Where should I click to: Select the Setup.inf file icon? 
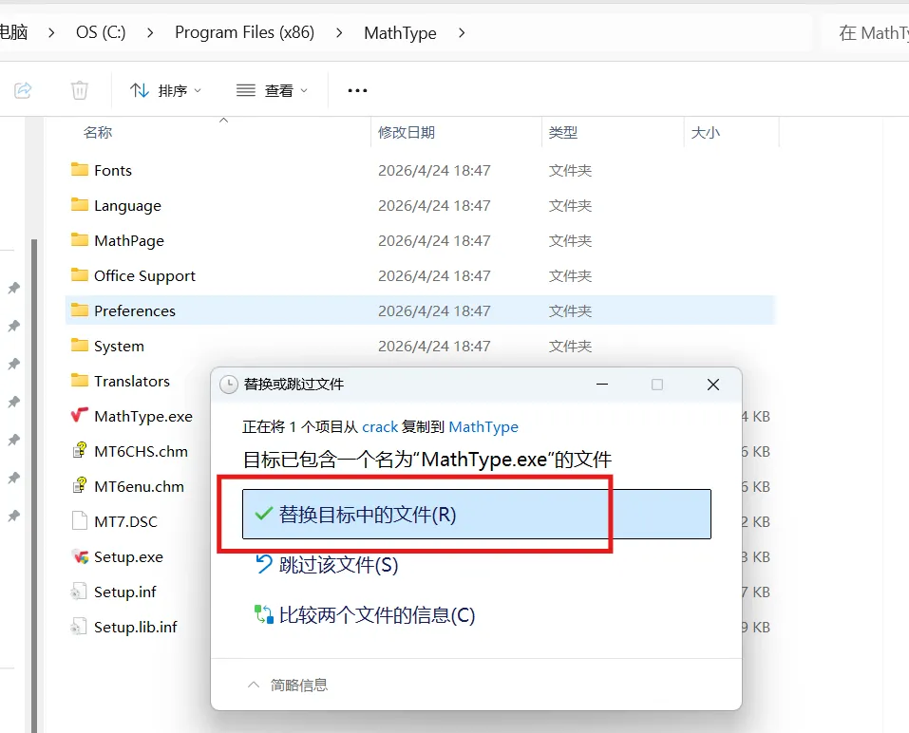[79, 592]
